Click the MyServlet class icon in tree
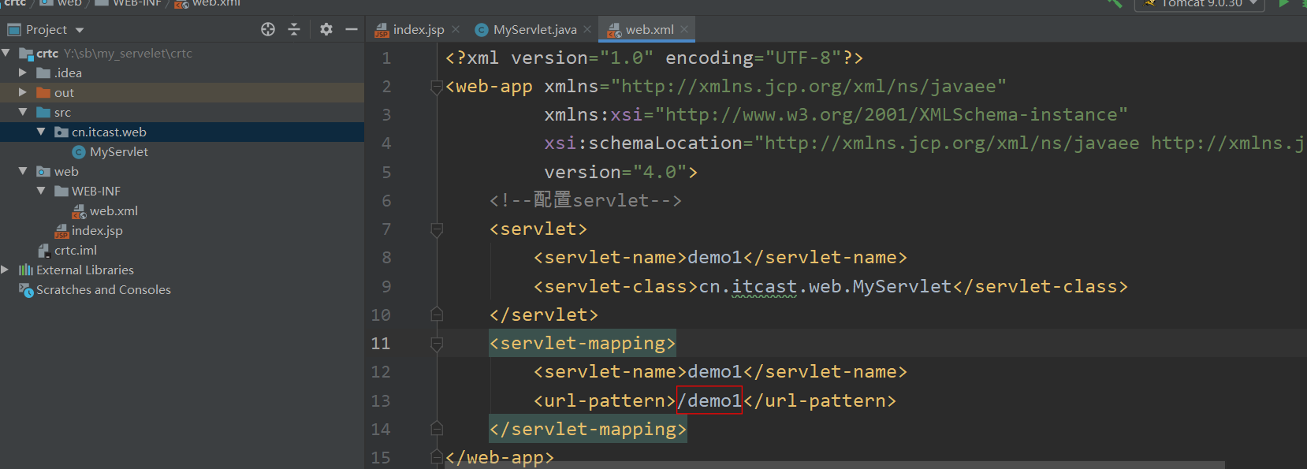This screenshot has height=469, width=1307. (x=79, y=151)
